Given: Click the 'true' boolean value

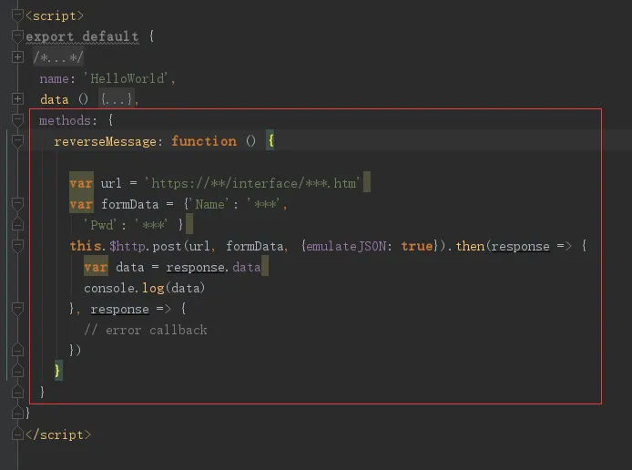Looking at the screenshot, I should (417, 246).
